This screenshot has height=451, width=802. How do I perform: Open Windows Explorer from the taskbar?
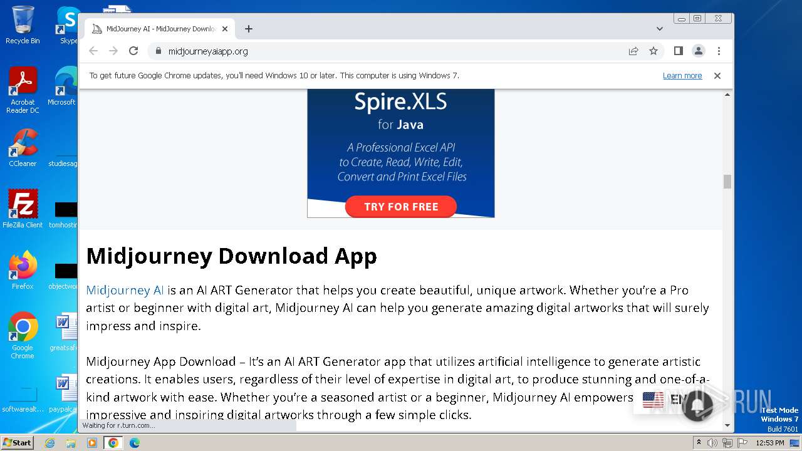[71, 443]
